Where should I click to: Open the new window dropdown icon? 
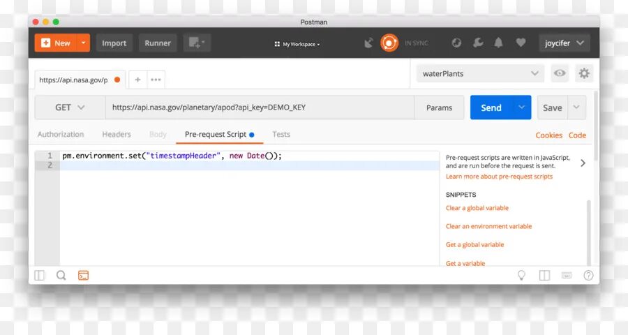click(197, 43)
